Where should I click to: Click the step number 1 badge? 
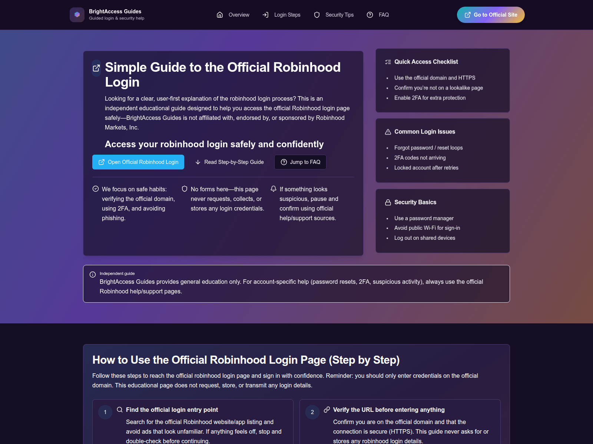pos(105,412)
